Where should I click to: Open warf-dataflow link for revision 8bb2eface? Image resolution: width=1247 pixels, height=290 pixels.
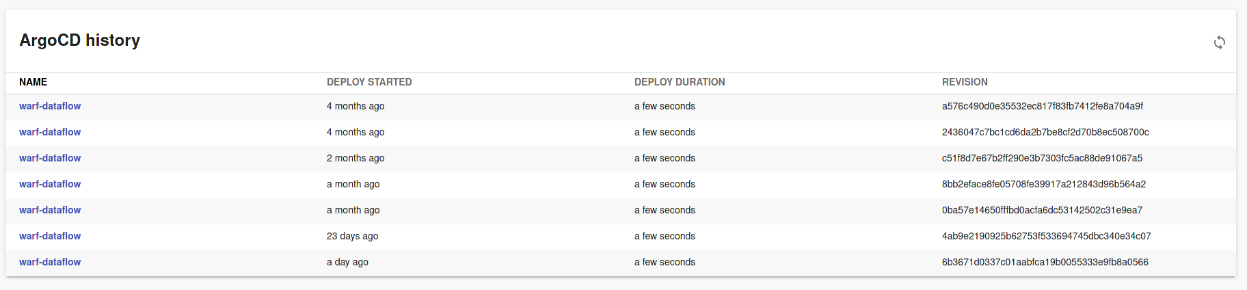(50, 184)
